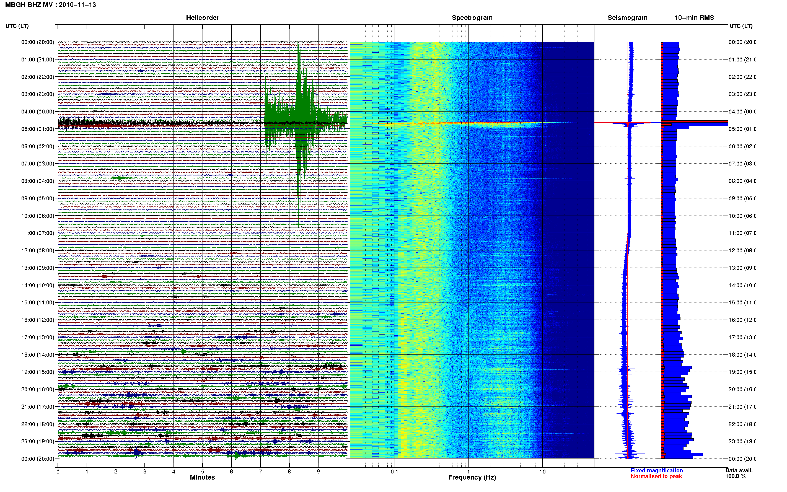Click the 'Spectrogram' panel heading
Image resolution: width=787 pixels, height=492 pixels.
click(472, 18)
